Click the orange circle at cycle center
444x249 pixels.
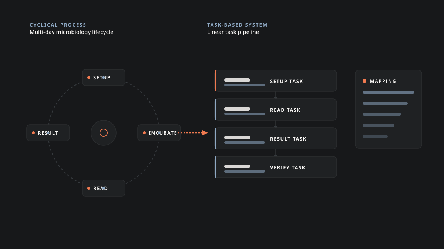[x=104, y=133]
